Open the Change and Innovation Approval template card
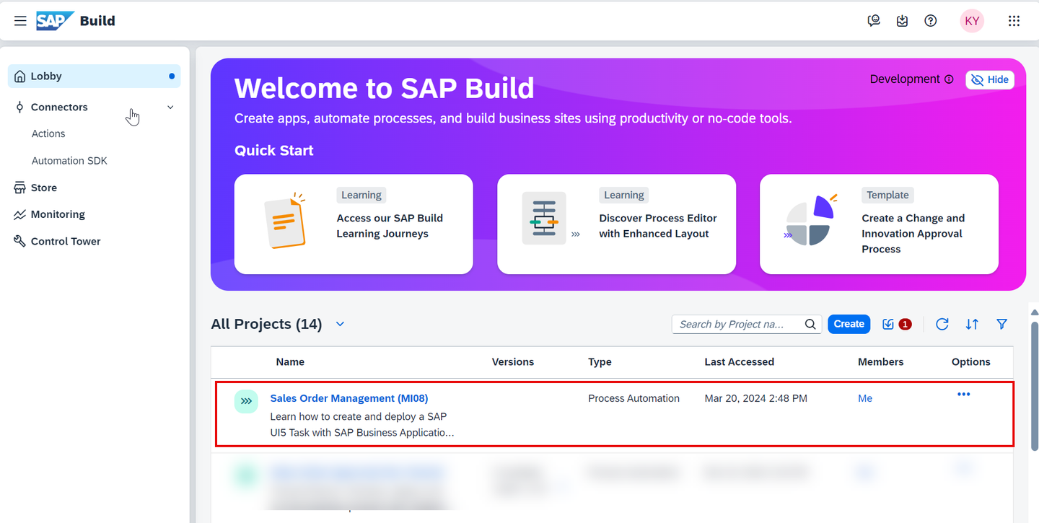 (x=879, y=224)
